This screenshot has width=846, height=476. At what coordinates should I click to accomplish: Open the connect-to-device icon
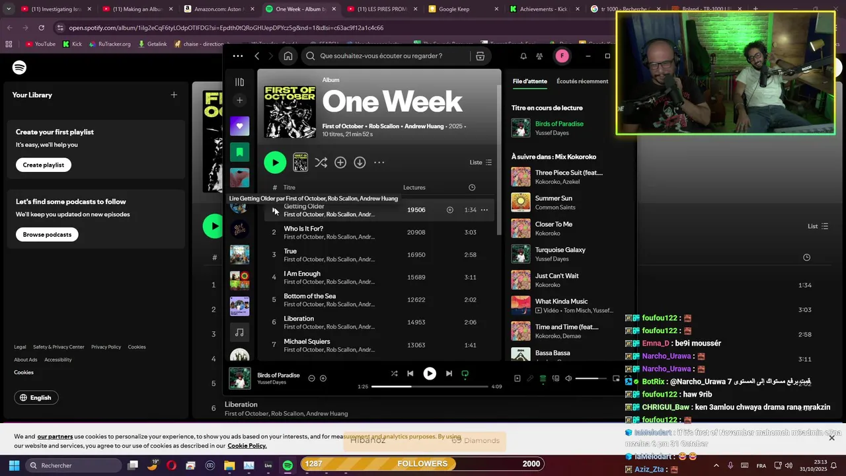click(556, 379)
